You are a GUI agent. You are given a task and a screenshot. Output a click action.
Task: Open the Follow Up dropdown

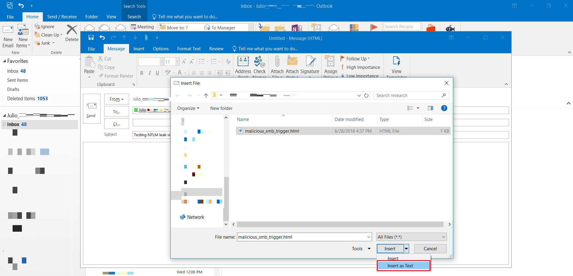(x=355, y=59)
